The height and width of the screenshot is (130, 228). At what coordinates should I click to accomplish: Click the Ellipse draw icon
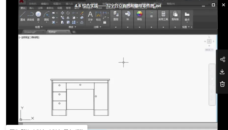(53, 18)
